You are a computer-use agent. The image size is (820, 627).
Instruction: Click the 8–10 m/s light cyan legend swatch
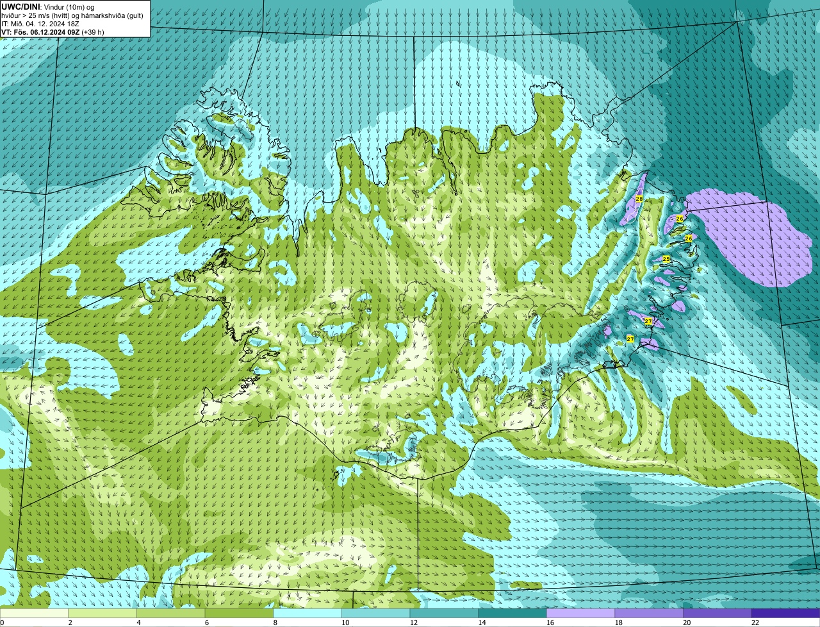point(307,614)
